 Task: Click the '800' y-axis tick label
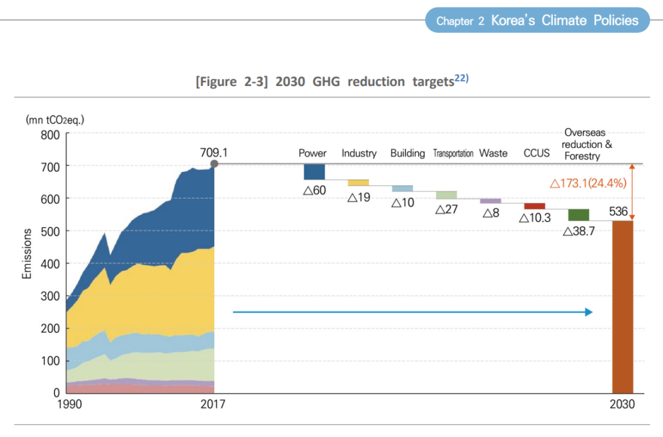(x=51, y=135)
